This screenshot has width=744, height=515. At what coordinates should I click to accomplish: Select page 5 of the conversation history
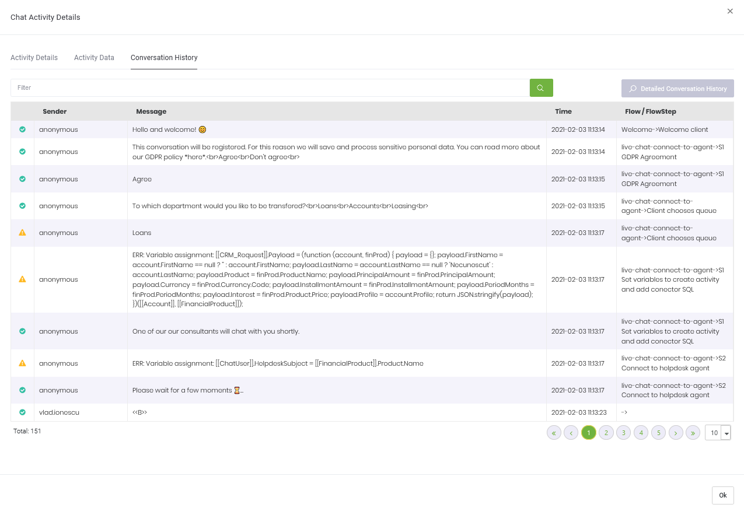[658, 432]
